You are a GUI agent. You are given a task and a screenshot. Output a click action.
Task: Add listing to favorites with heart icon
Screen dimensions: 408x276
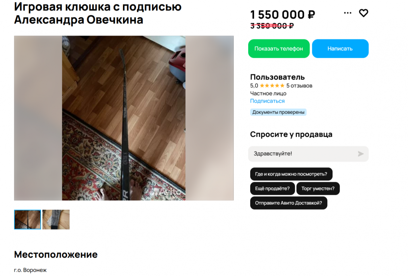[x=363, y=13]
